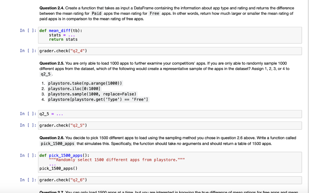Click the 'Paid' inline code text
The width and height of the screenshot is (309, 193).
click(x=97, y=14)
